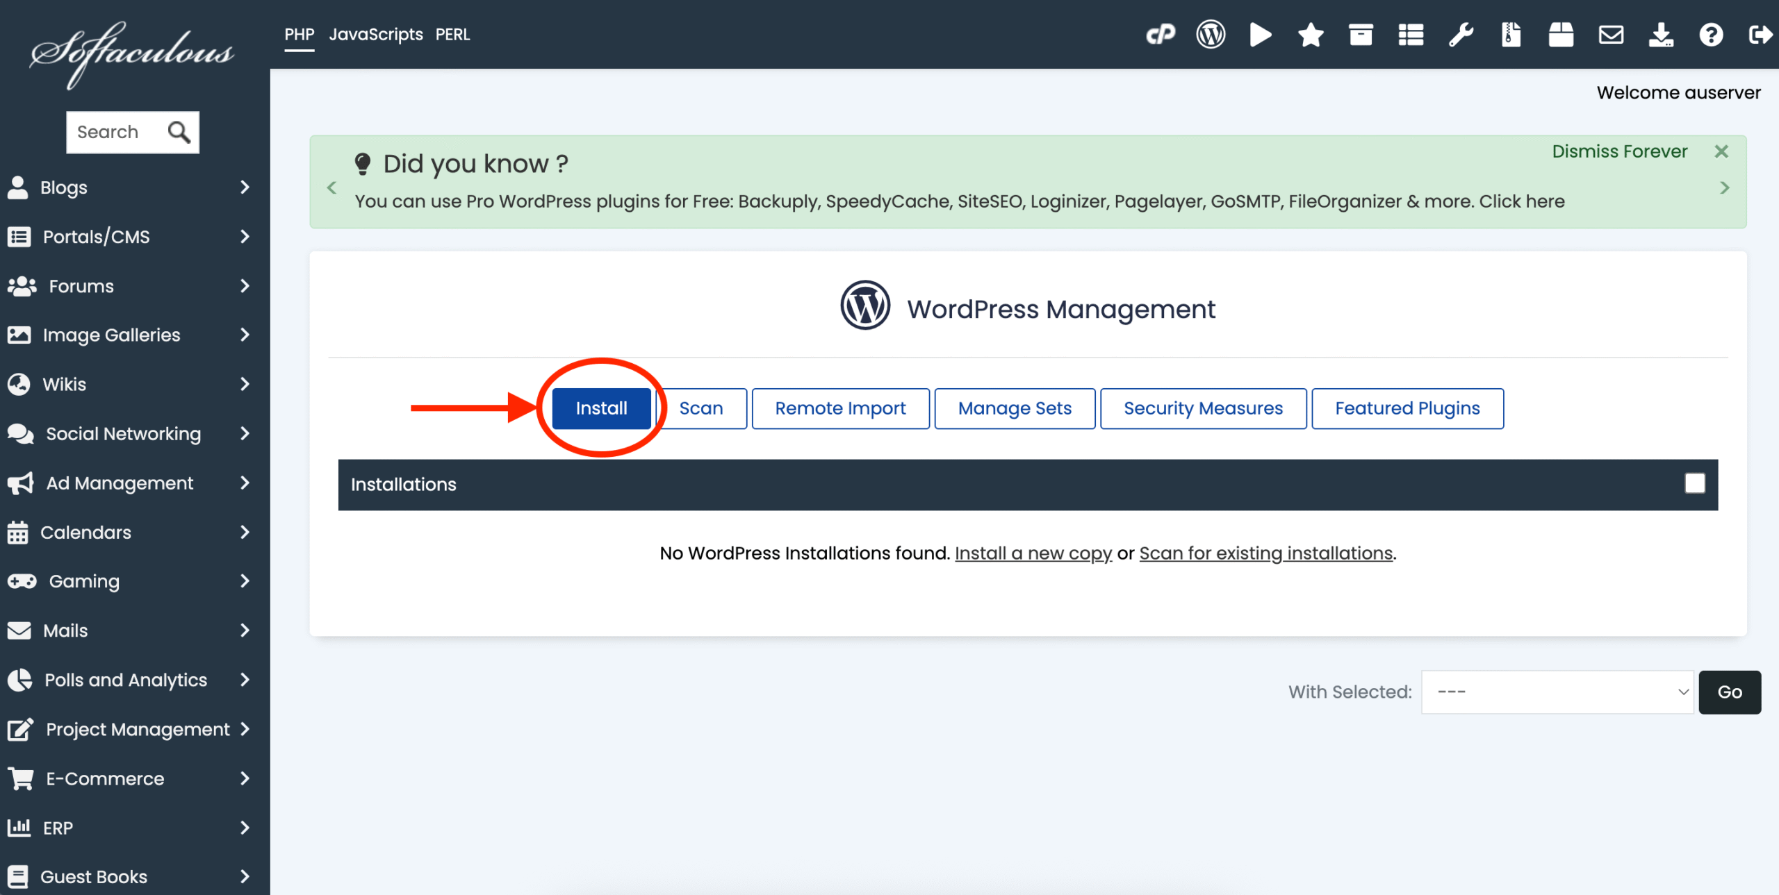Viewport: 1779px width, 895px height.
Task: Click the Softaculous logo
Action: pyautogui.click(x=132, y=54)
